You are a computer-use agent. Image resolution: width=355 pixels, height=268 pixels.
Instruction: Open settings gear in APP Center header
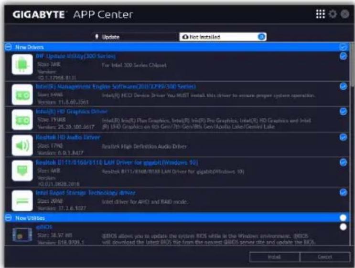(x=333, y=14)
